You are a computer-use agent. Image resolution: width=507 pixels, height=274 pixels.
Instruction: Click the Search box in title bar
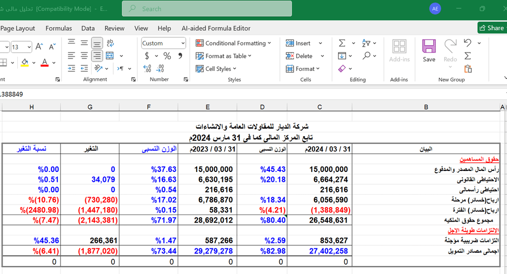click(x=207, y=9)
